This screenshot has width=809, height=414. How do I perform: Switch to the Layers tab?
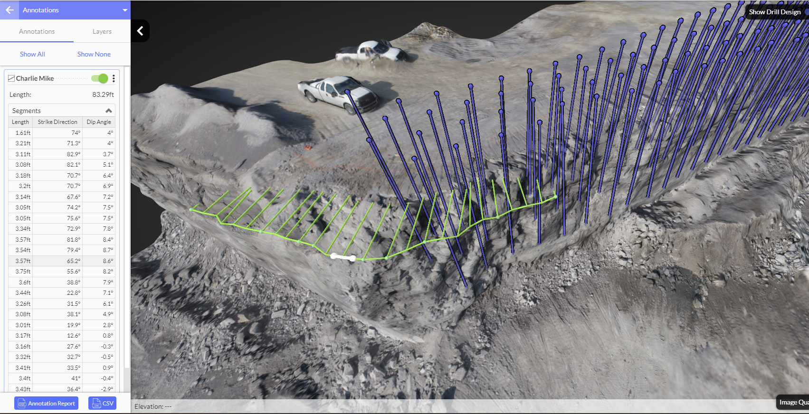point(102,31)
